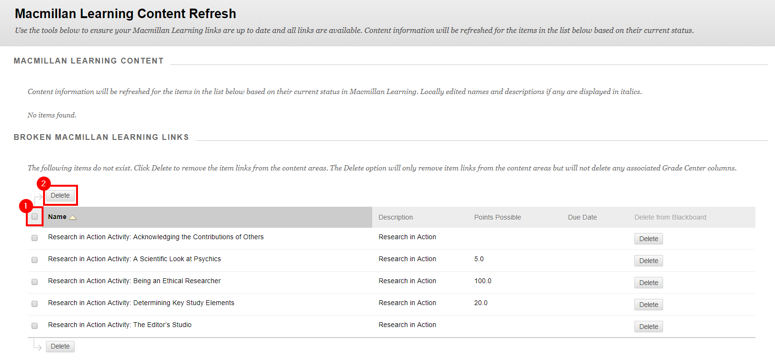This screenshot has height=360, width=775.
Task: Tick checkbox for A Scientific Look at Psychics
Action: [x=34, y=260]
